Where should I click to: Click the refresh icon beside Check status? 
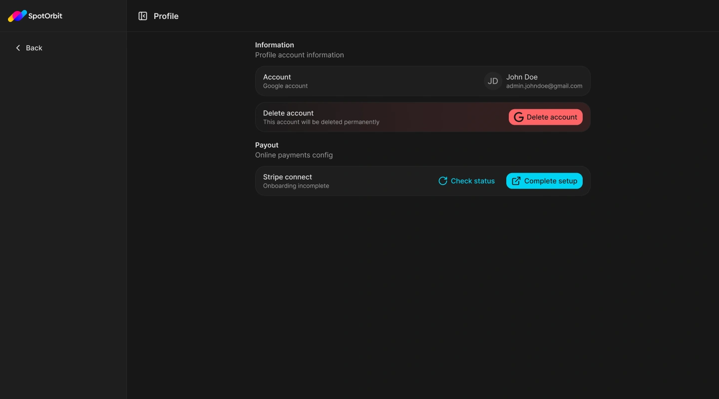click(x=443, y=181)
